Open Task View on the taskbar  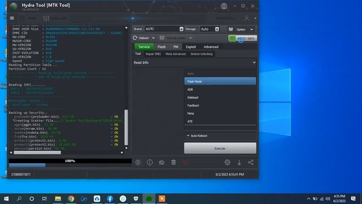tap(44, 199)
